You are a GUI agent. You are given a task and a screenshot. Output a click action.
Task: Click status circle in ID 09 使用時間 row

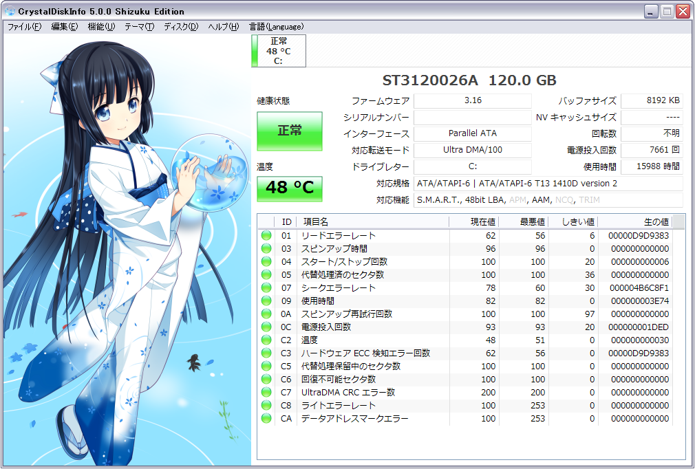click(x=266, y=301)
